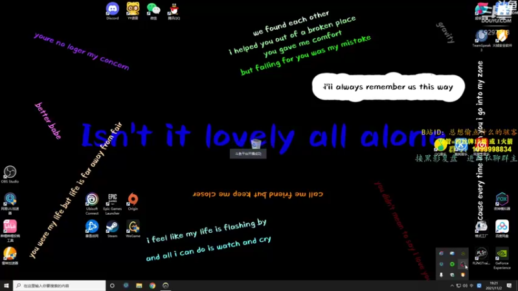Open the red NetEase Cloud Music icon
This screenshot has height=291, width=518.
(x=481, y=147)
